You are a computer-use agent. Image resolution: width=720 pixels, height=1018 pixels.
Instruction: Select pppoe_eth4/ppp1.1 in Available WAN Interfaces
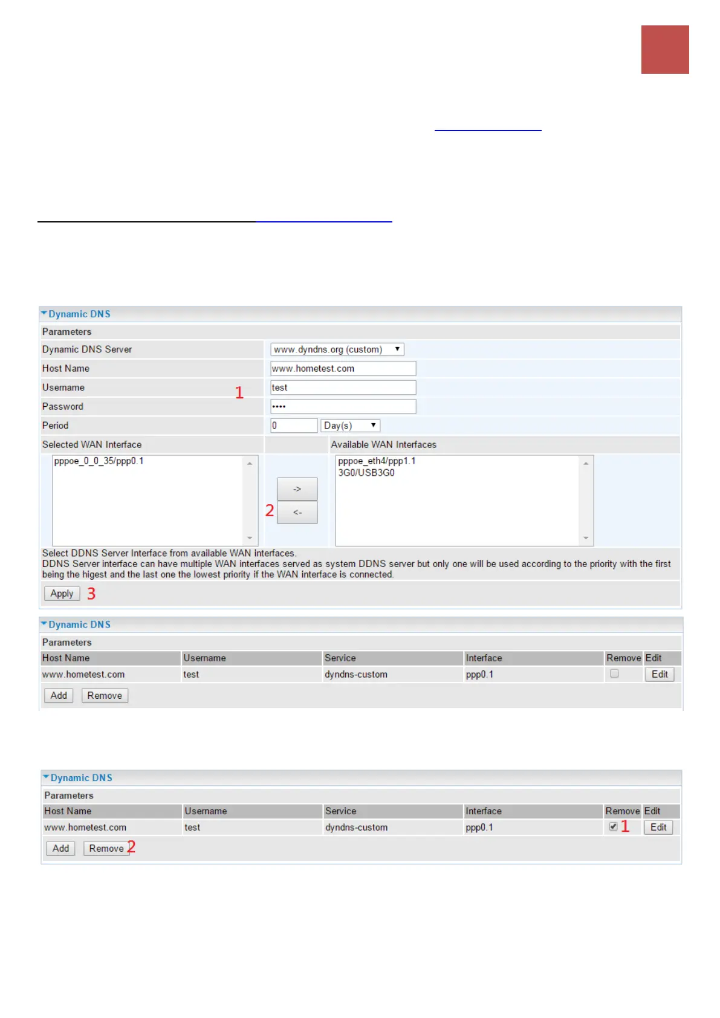[x=377, y=461]
